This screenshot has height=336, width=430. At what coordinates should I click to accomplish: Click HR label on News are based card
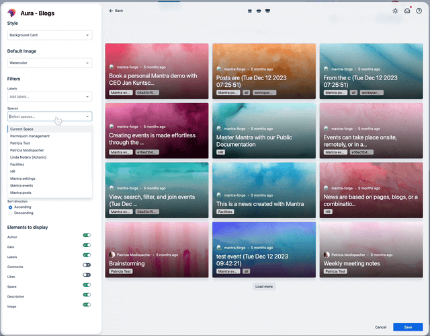[328, 212]
